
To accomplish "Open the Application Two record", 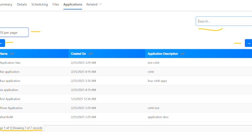I will (x=10, y=63).
